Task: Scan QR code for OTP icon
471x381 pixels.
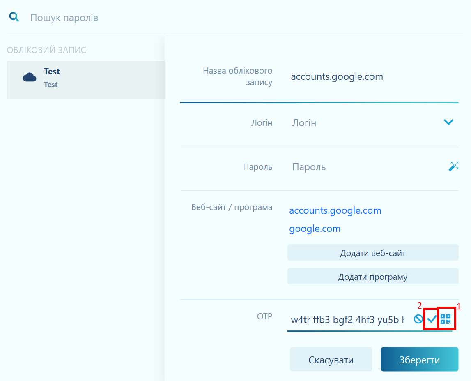Action: (x=446, y=319)
